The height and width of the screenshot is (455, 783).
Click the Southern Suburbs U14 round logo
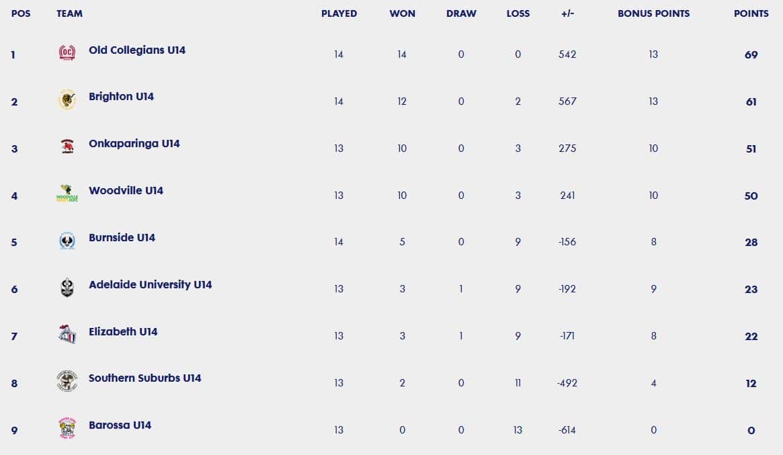(67, 381)
